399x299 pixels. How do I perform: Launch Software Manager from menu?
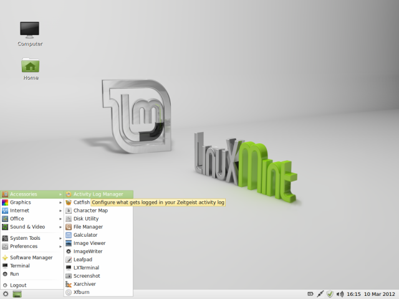(32, 257)
